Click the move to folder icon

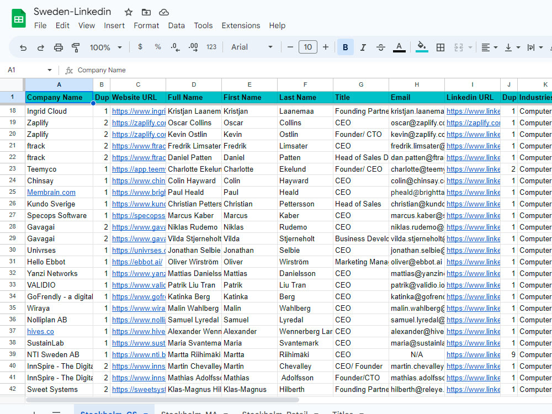146,12
